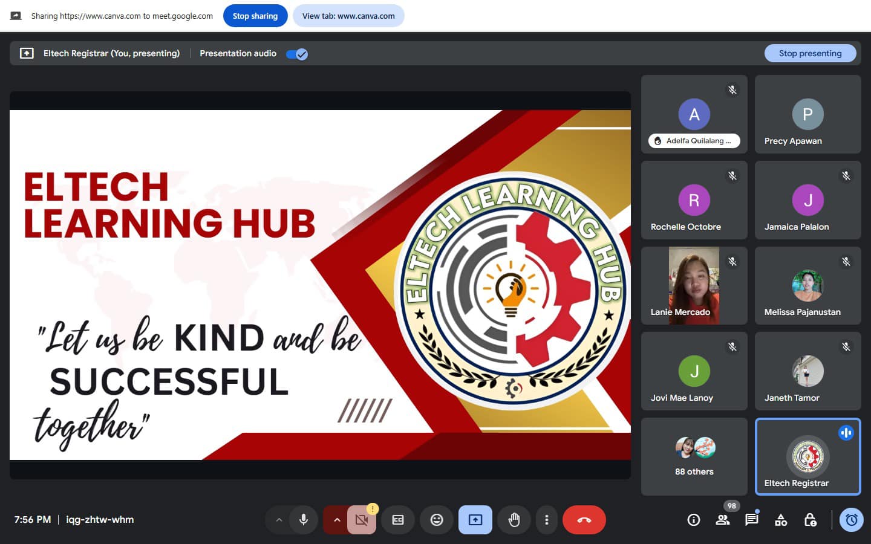The height and width of the screenshot is (544, 871).
Task: Click the presenting screen icon beside Eltech Registrar
Action: [x=27, y=53]
